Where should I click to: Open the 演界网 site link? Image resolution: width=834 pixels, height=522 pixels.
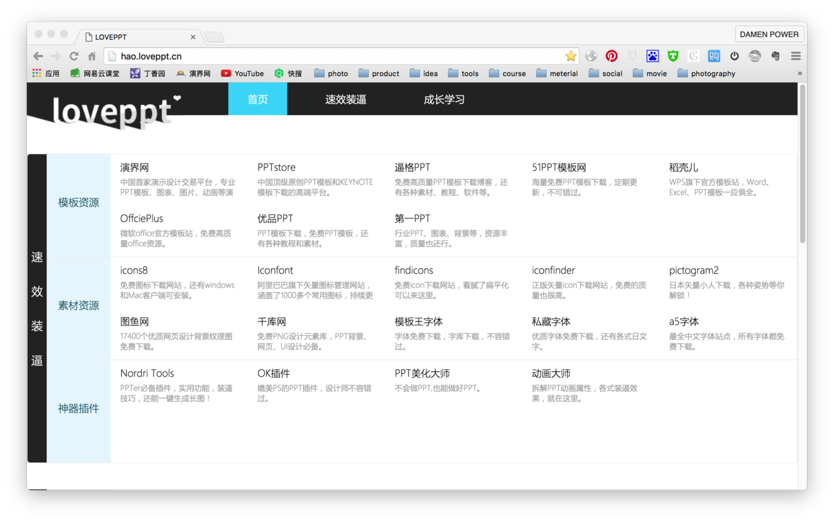[x=135, y=167]
